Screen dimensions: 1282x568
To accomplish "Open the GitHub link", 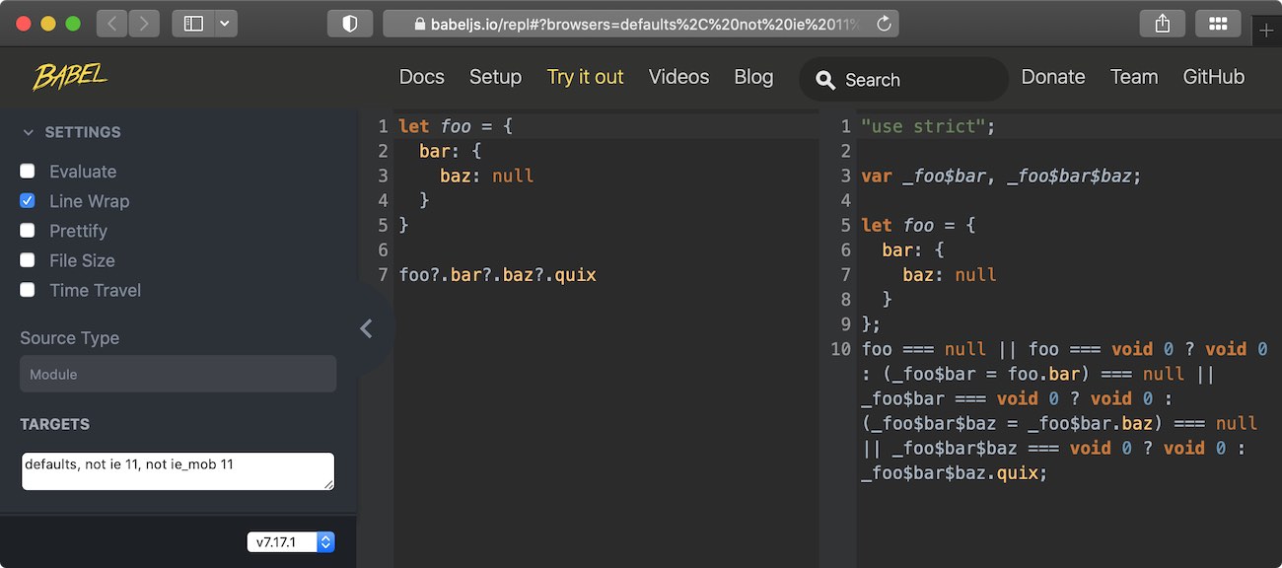I will [x=1214, y=77].
